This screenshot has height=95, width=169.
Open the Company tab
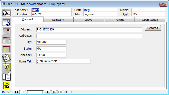coord(58,20)
